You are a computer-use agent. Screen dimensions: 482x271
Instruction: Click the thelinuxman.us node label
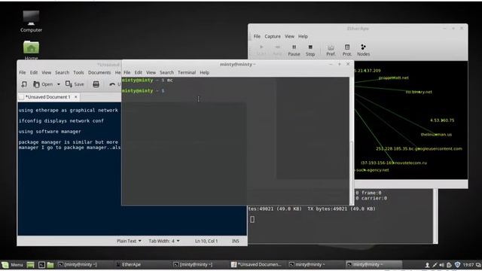tap(436, 135)
